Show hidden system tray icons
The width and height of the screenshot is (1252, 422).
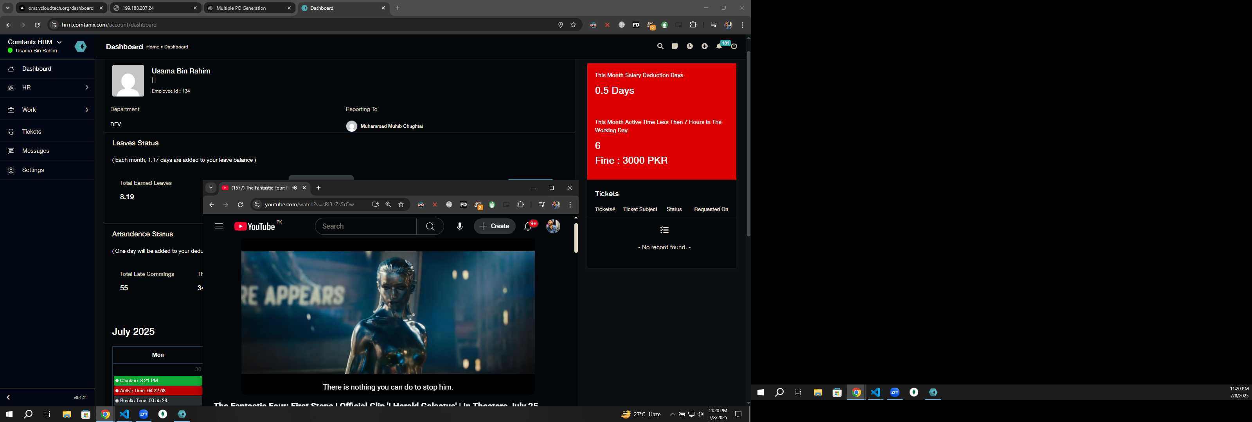(x=672, y=414)
